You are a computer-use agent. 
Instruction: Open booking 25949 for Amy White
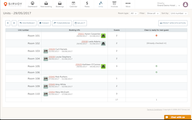click(52, 84)
